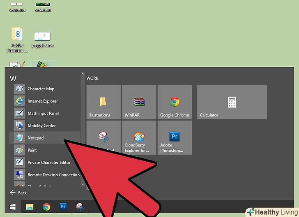Open File Explorer from the taskbar
The height and width of the screenshot is (217, 299).
tap(30, 206)
